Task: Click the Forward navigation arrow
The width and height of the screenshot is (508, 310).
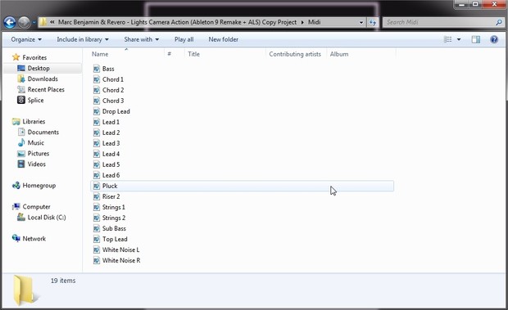Action: 24,22
